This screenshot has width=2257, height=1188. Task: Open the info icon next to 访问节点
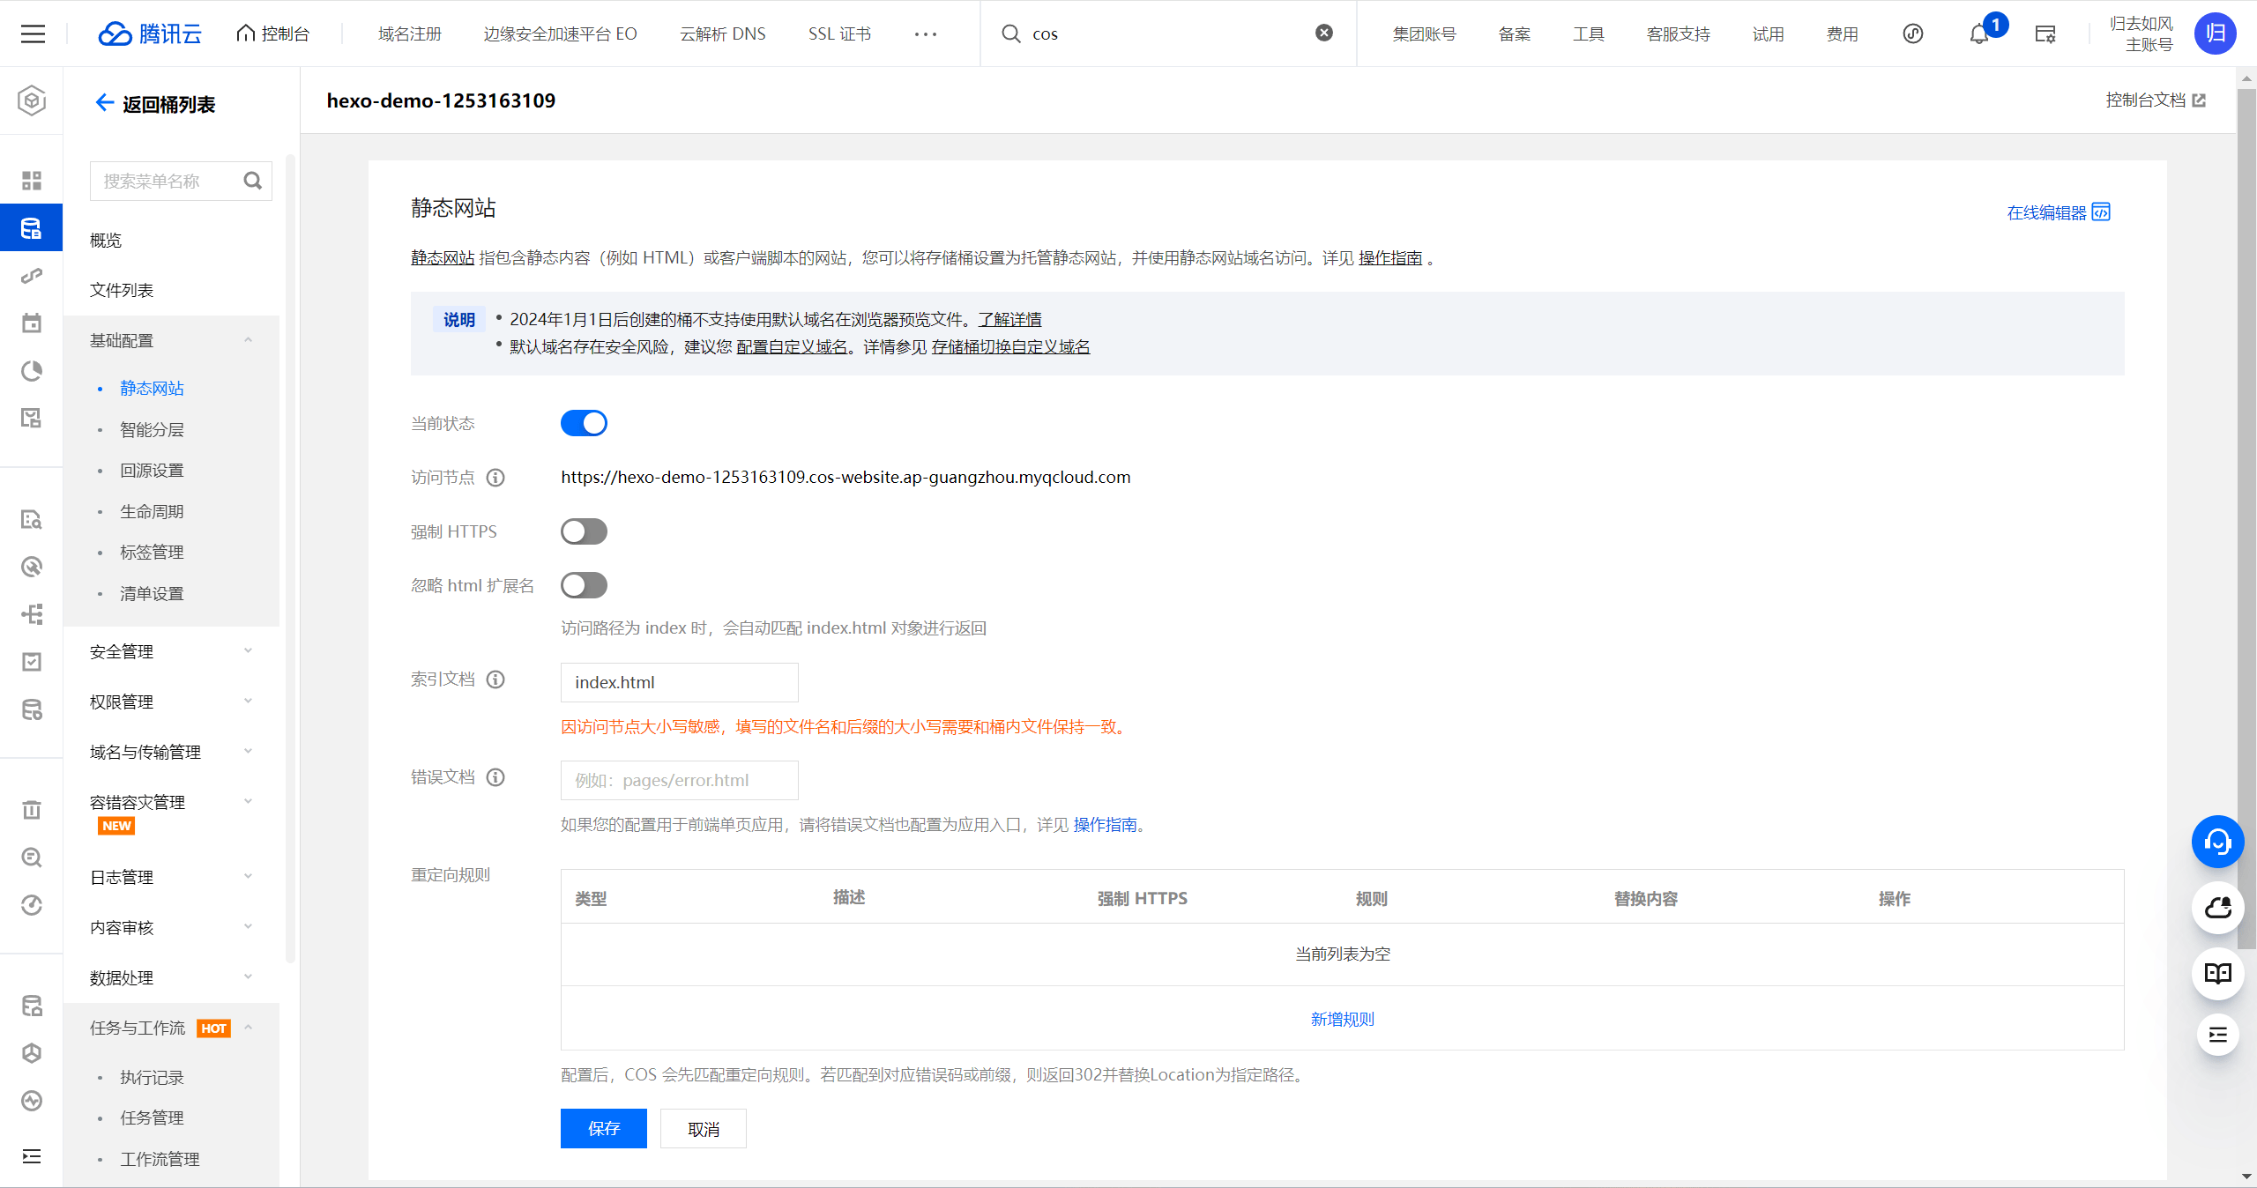pos(496,478)
